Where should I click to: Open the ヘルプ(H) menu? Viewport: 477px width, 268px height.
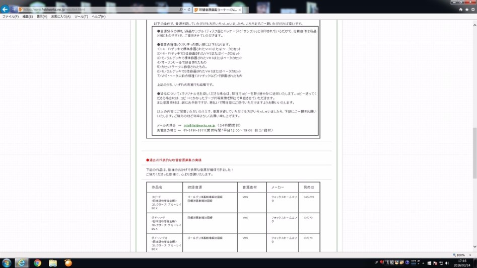[x=99, y=17]
